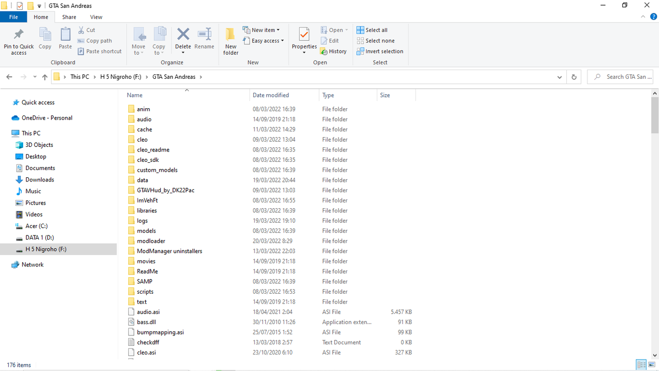The width and height of the screenshot is (659, 371).
Task: Expand the Open dropdown in the ribbon
Action: pyautogui.click(x=346, y=30)
